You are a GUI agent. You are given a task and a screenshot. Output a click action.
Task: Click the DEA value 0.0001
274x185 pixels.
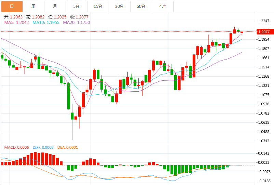(x=72, y=147)
